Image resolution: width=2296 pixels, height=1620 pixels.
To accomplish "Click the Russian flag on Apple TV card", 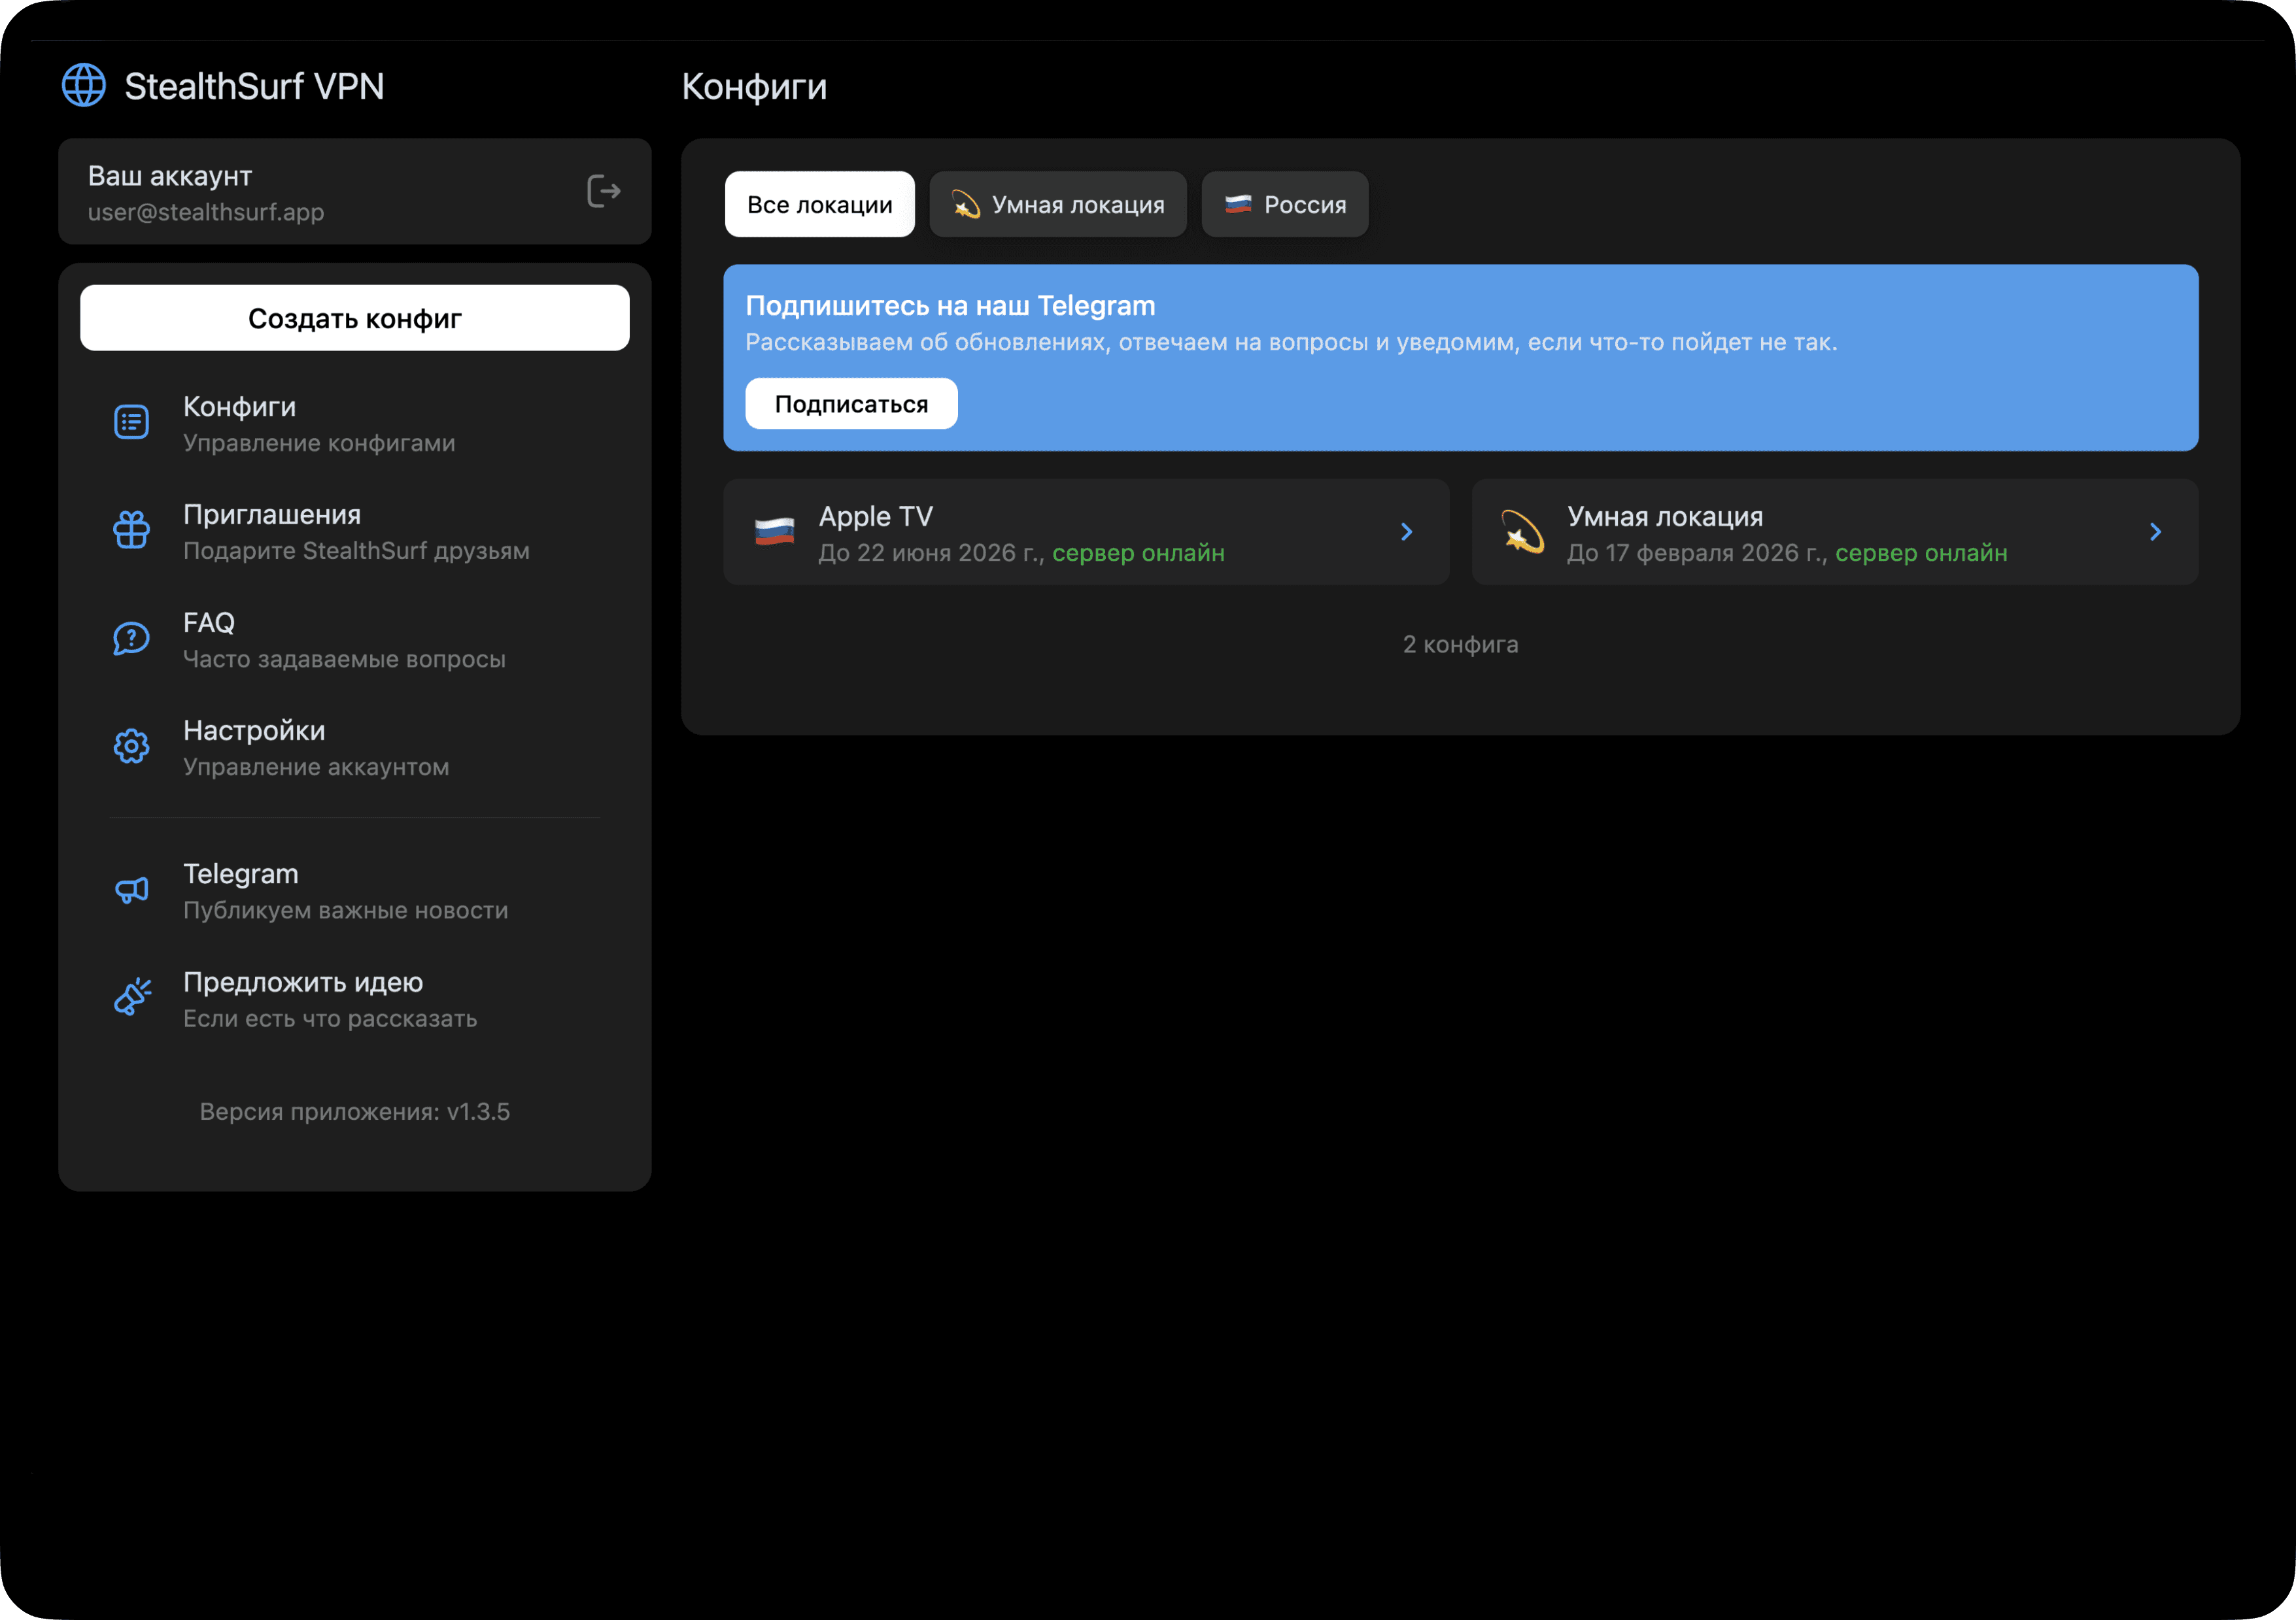I will [774, 532].
